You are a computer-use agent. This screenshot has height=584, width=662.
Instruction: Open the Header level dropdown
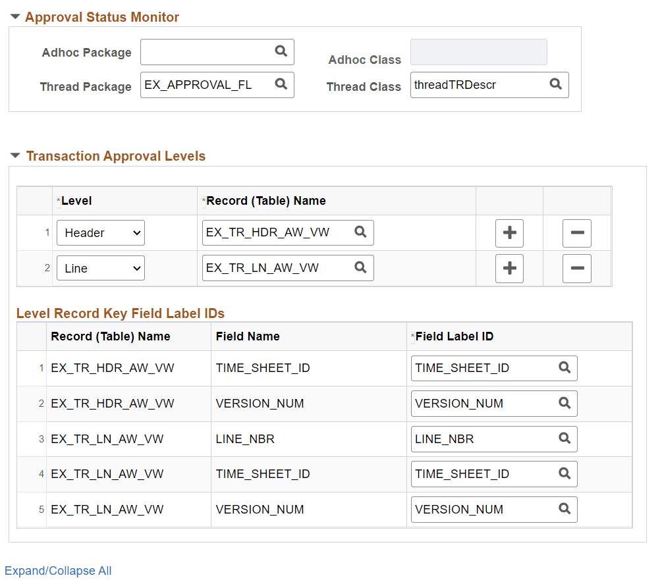pos(100,232)
